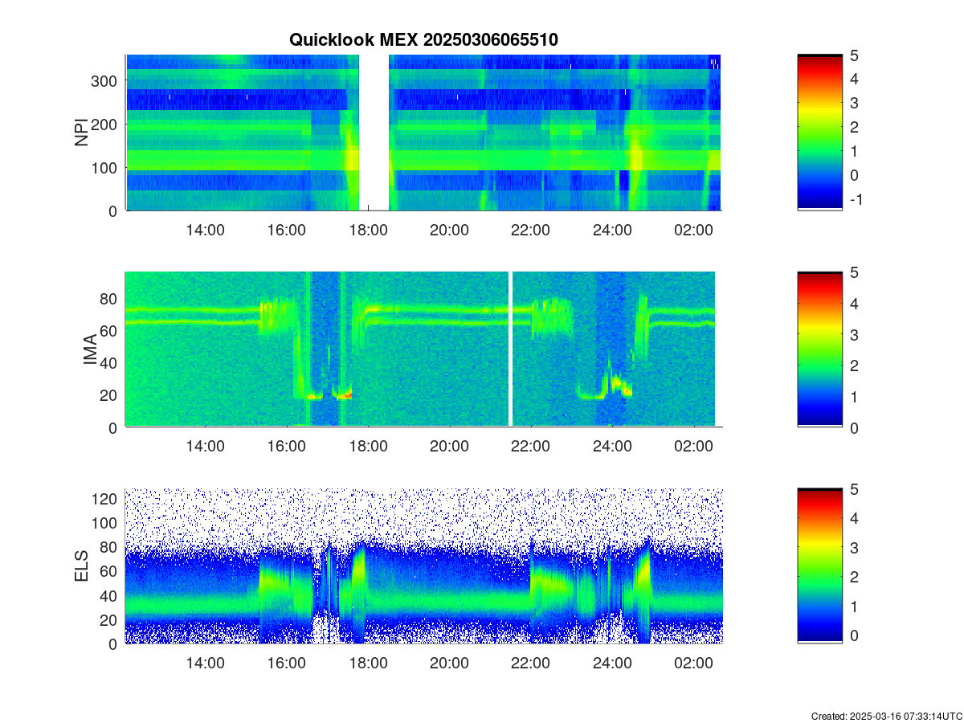The image size is (964, 723).
Task: Click the 60 tick on the IMA y-axis
Action: click(110, 330)
